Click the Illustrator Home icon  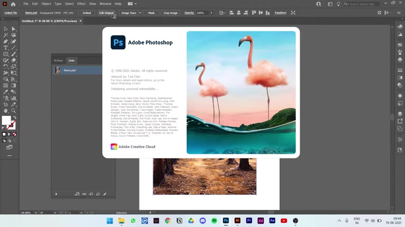[13, 4]
